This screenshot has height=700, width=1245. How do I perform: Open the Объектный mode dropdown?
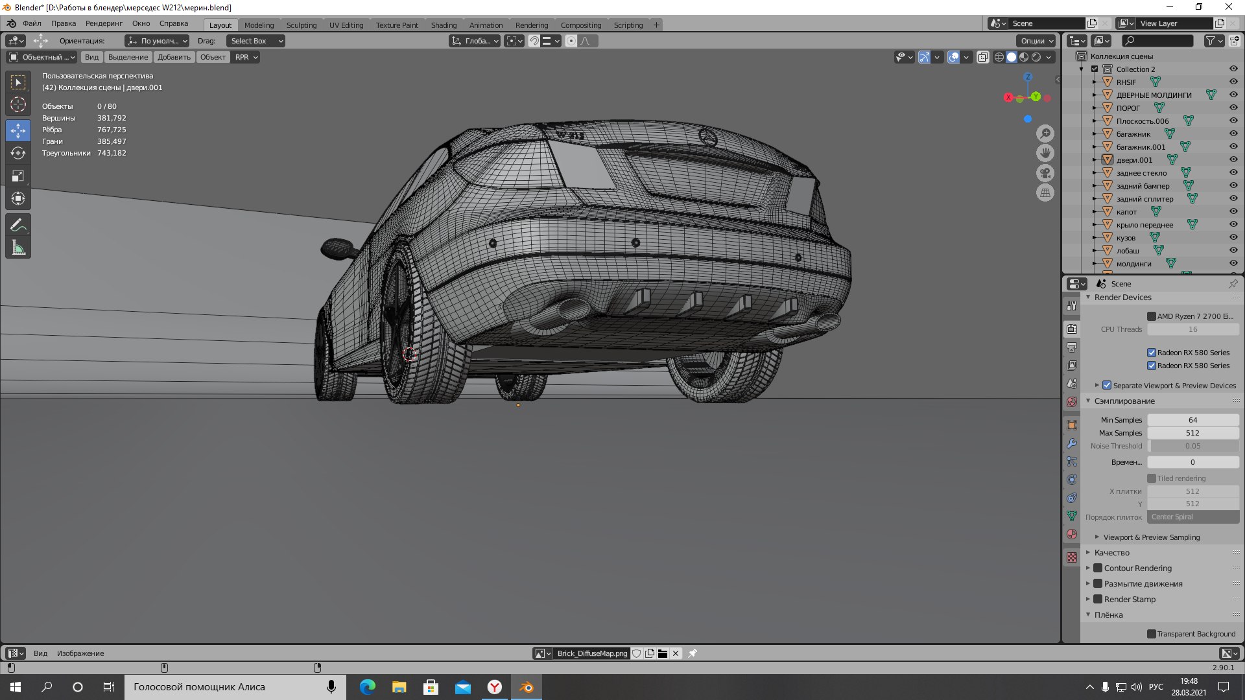click(41, 57)
